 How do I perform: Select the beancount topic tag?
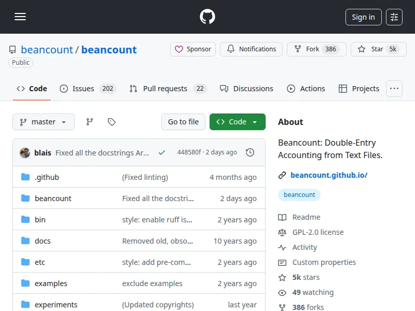[299, 195]
